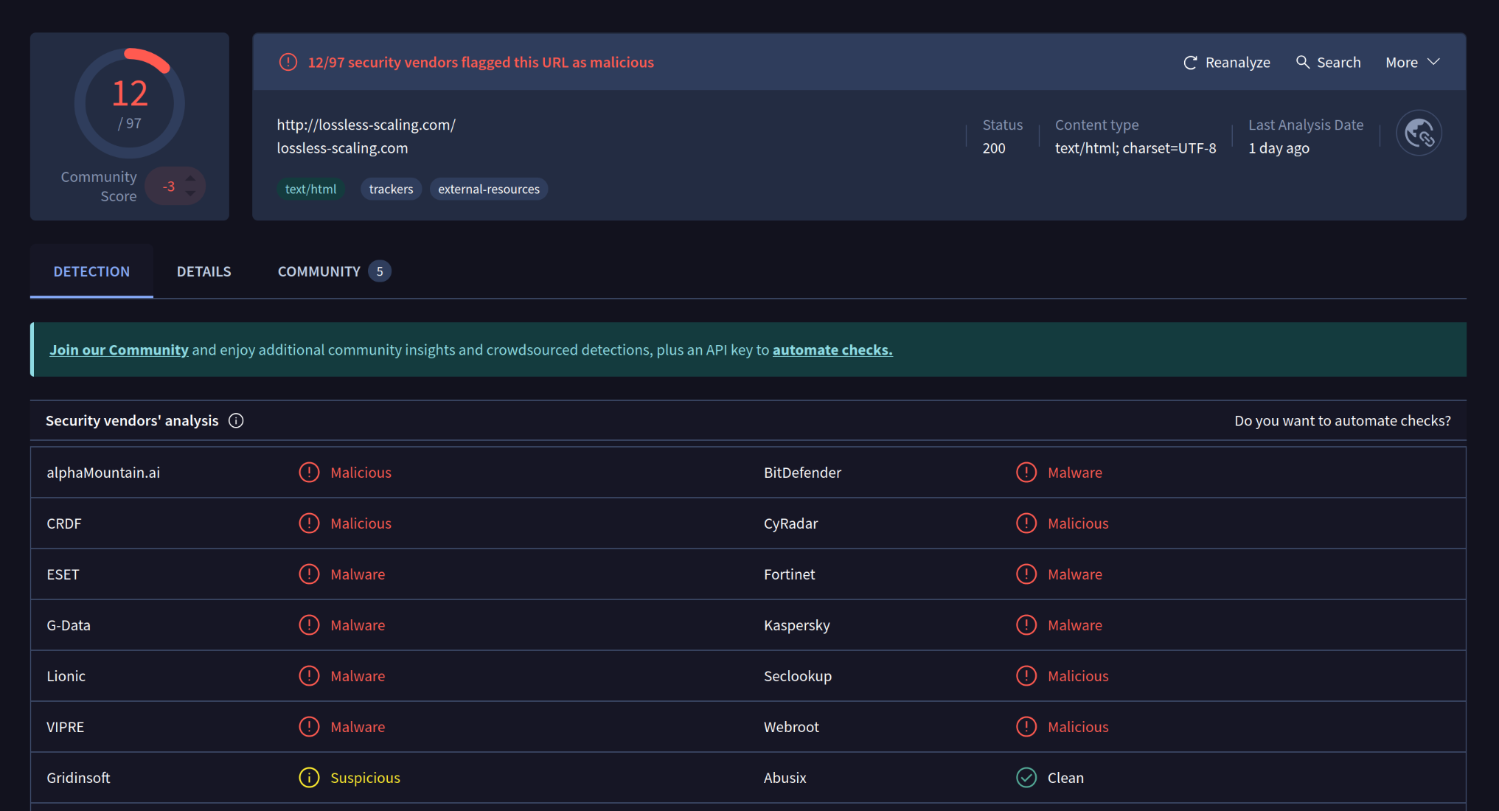
Task: Upvote the community score arrow
Action: [x=191, y=178]
